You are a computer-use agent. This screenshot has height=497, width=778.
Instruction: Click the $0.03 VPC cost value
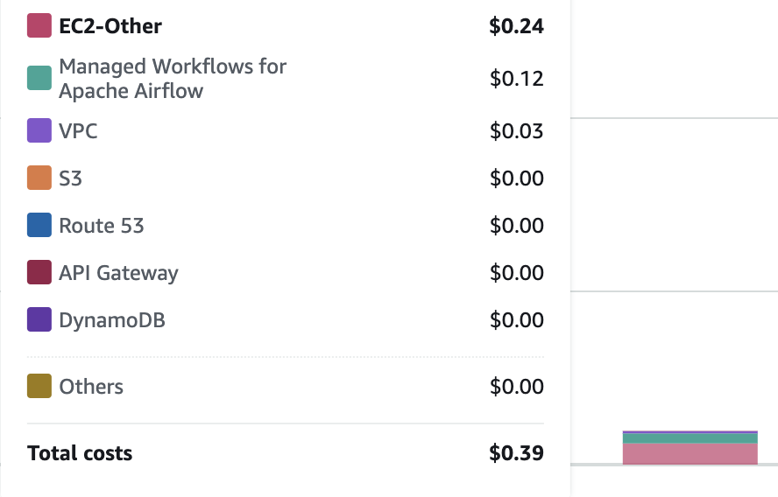pos(516,131)
